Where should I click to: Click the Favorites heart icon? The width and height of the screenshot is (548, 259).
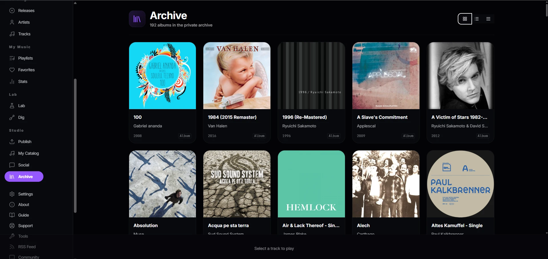pos(12,70)
